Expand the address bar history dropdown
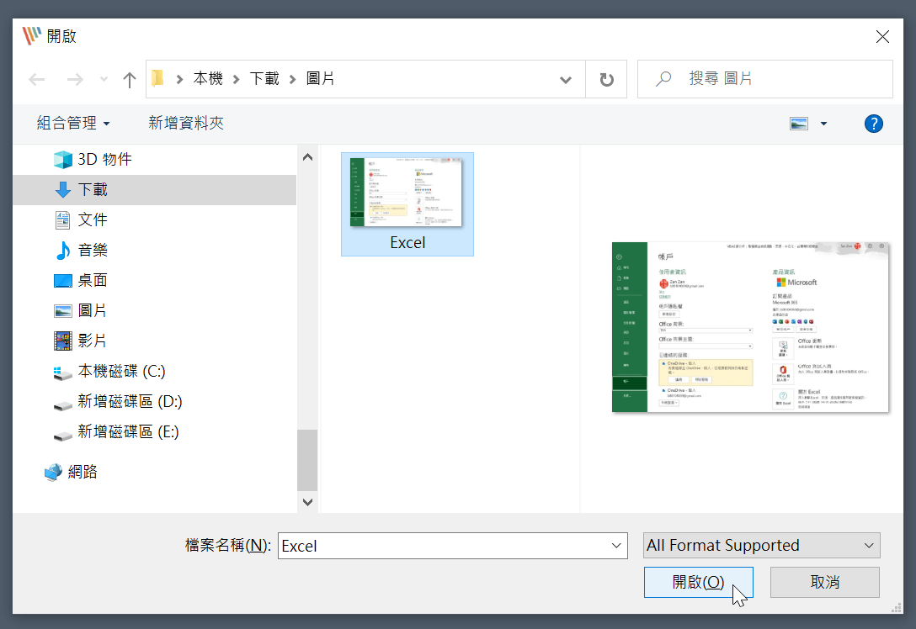The image size is (916, 629). 566,79
